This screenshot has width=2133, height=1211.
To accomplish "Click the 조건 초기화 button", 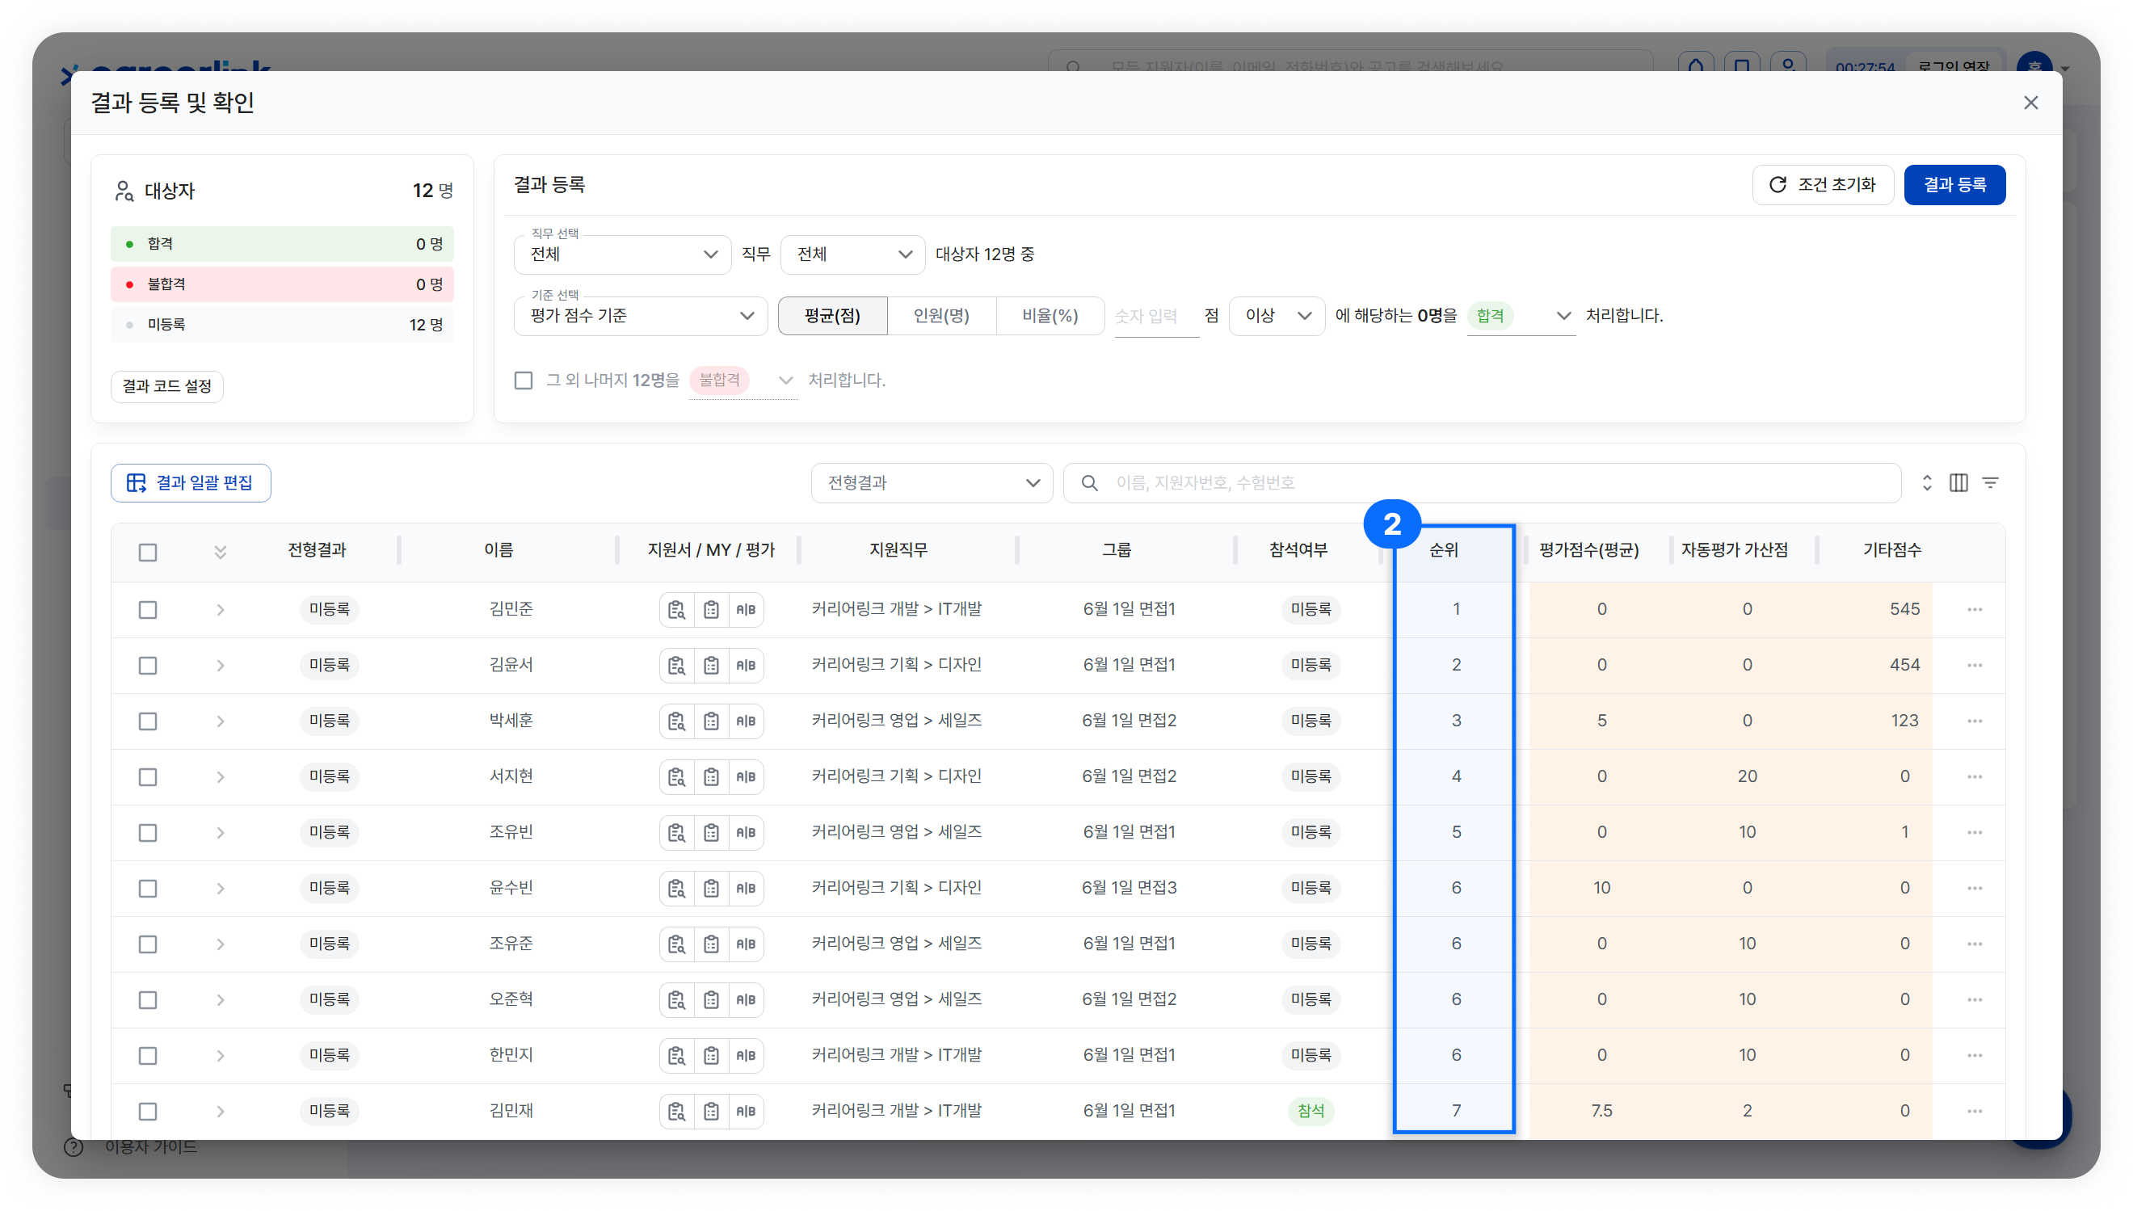I will tap(1823, 185).
